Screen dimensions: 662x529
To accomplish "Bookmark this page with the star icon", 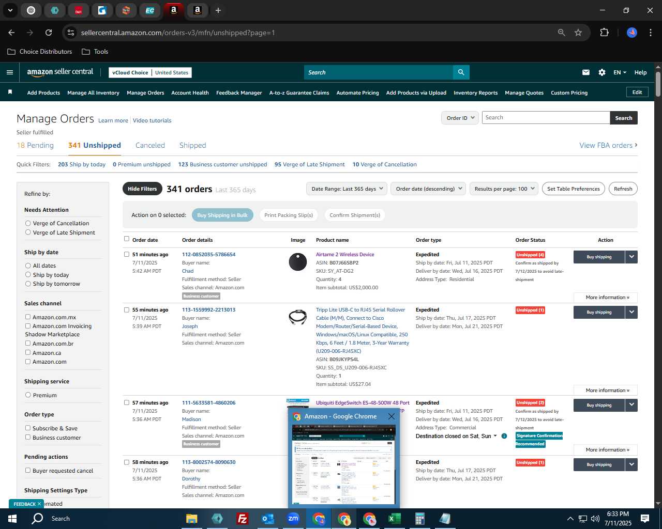I will (x=578, y=33).
